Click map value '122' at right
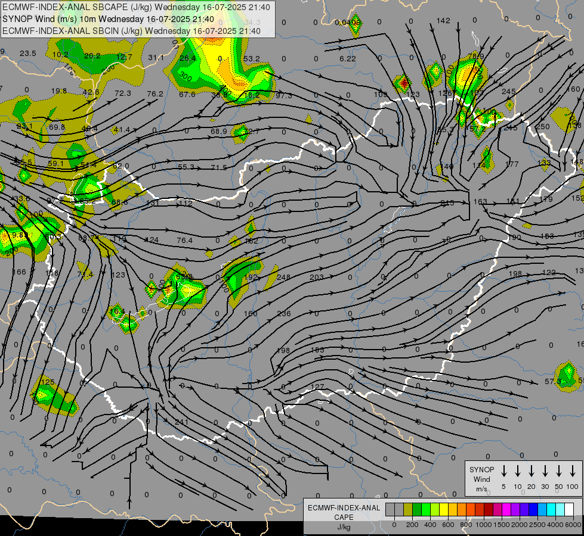This screenshot has height=536, width=584. point(549,273)
